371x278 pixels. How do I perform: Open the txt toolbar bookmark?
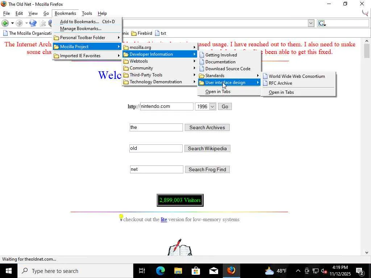pyautogui.click(x=161, y=33)
